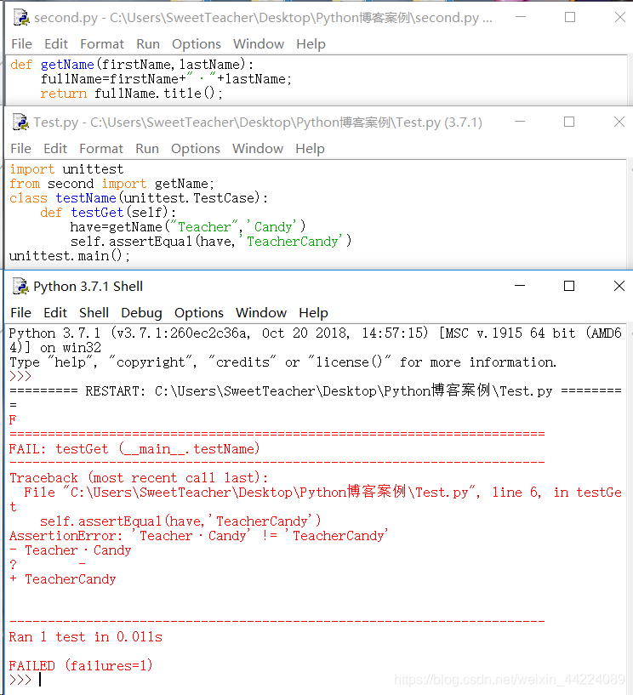Open Edit menu in Test.py window
The image size is (633, 695).
click(55, 149)
